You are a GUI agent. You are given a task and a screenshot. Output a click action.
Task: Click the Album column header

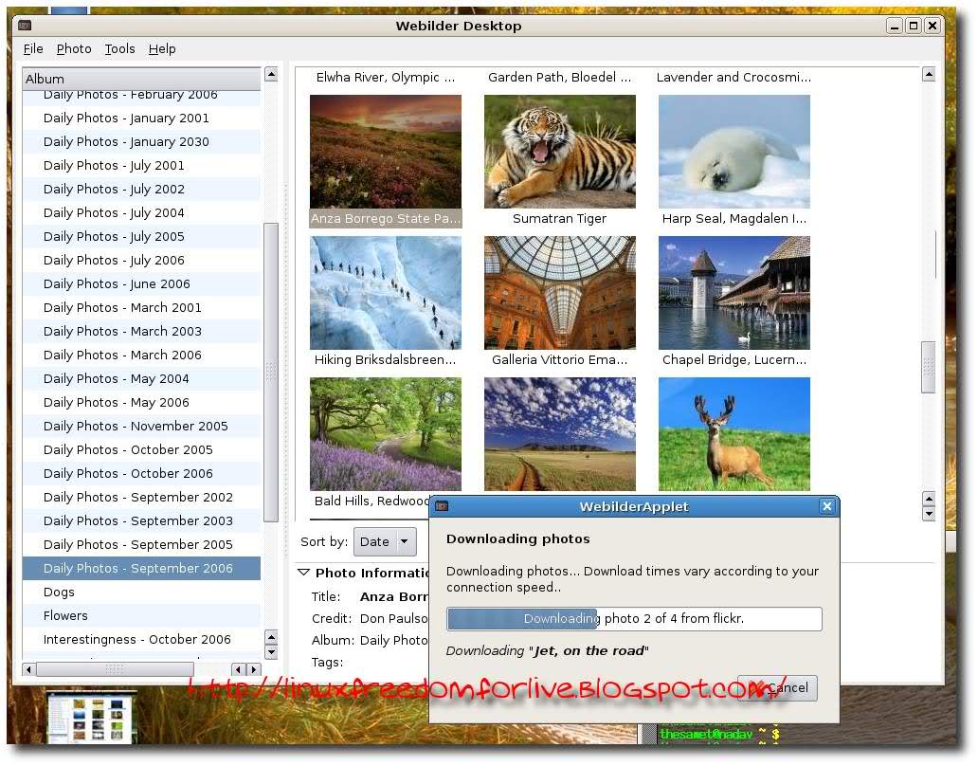point(141,79)
